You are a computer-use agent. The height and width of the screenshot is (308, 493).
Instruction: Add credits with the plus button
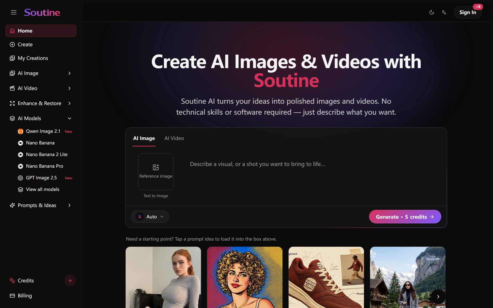[70, 281]
